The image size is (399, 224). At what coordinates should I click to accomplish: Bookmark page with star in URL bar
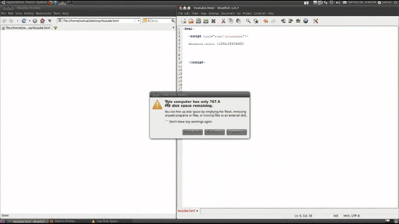(x=135, y=21)
